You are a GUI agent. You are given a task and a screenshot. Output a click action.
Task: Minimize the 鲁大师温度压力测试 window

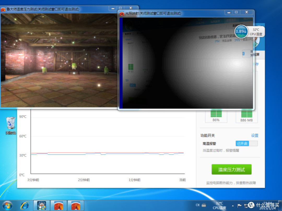click(113, 8)
